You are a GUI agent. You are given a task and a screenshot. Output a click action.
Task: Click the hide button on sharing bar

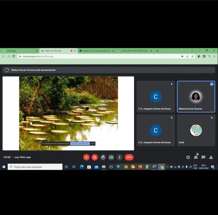pyautogui.click(x=92, y=144)
